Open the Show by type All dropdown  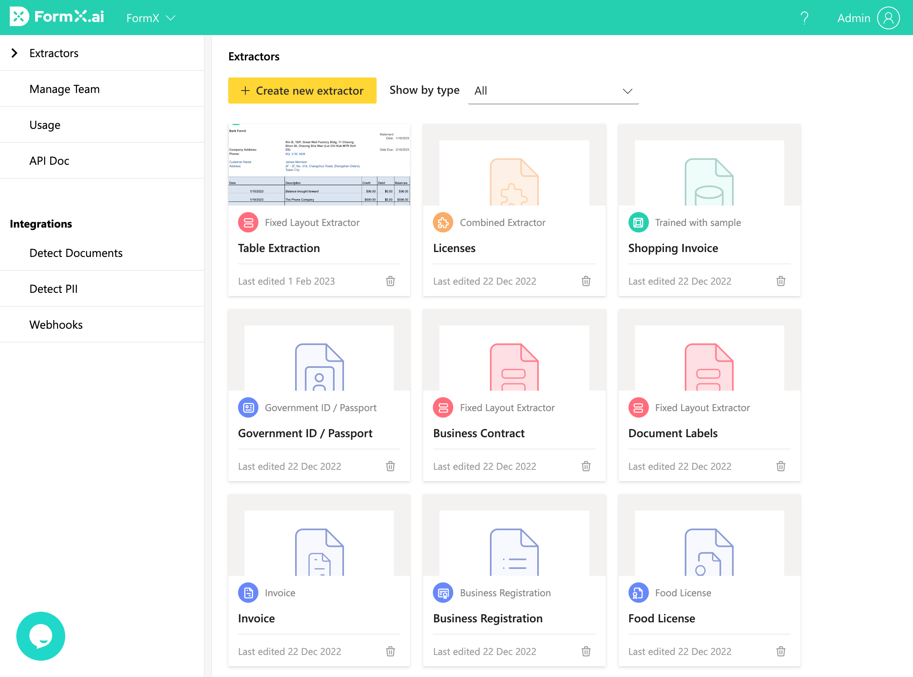553,91
